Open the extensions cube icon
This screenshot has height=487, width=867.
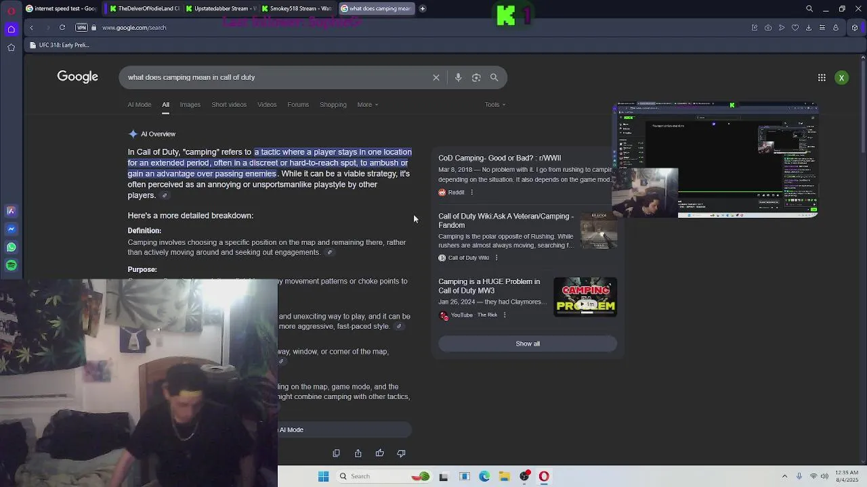tap(855, 28)
